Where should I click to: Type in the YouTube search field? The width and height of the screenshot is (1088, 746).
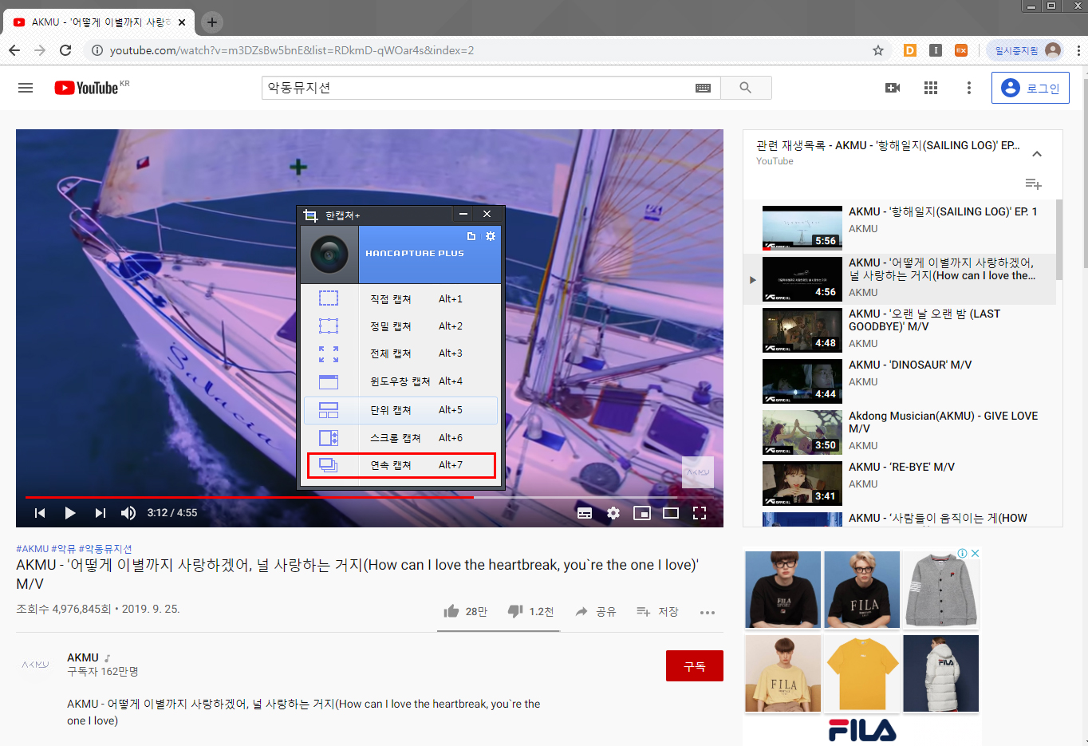479,88
